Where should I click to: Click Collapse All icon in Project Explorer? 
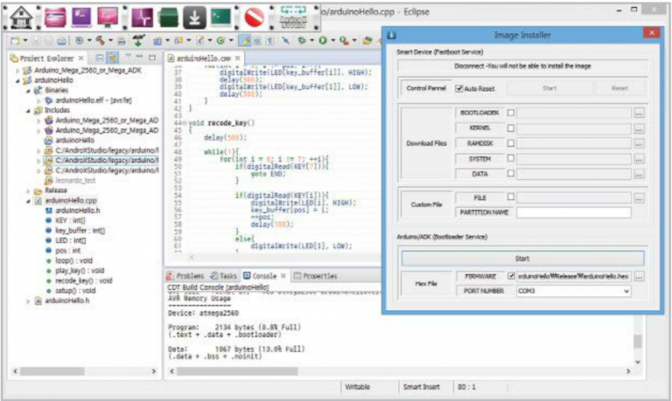pyautogui.click(x=100, y=58)
